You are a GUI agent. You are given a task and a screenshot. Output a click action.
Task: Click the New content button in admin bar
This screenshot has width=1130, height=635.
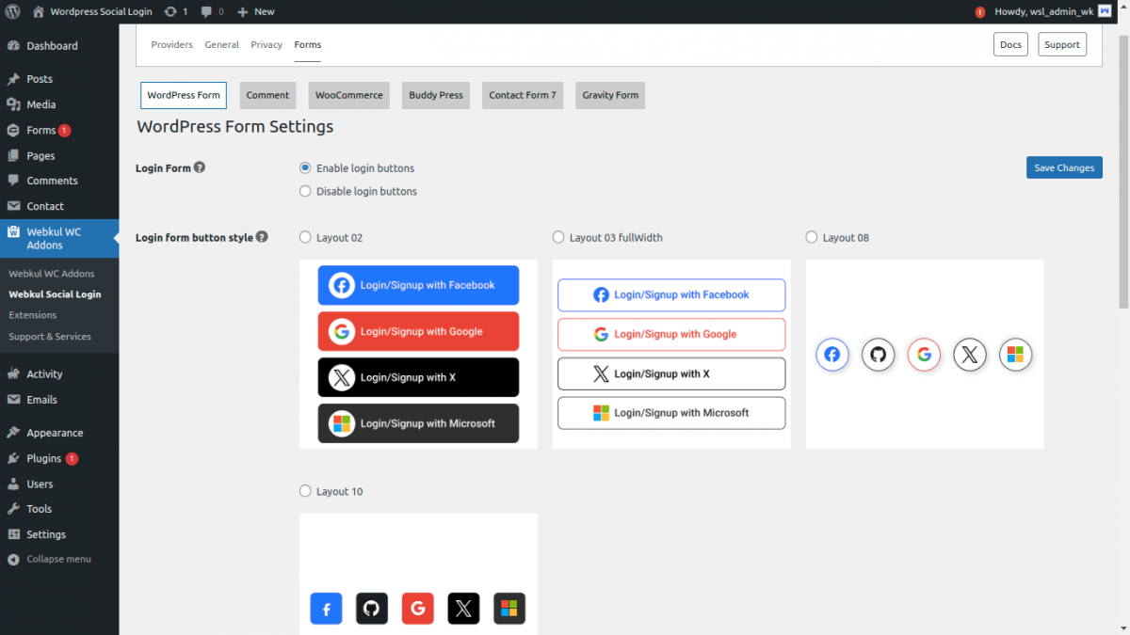click(x=255, y=11)
